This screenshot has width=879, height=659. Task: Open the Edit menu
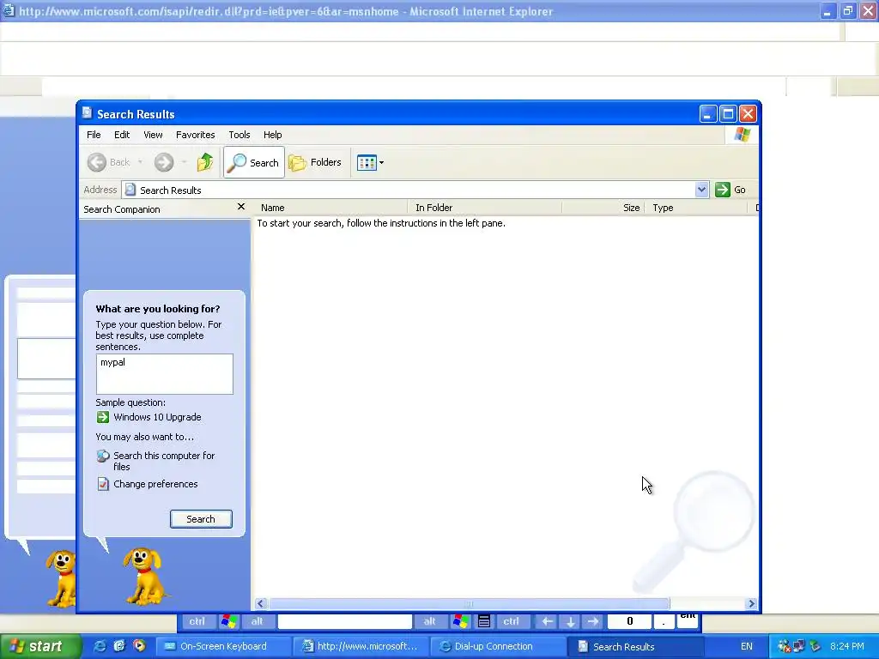point(122,135)
